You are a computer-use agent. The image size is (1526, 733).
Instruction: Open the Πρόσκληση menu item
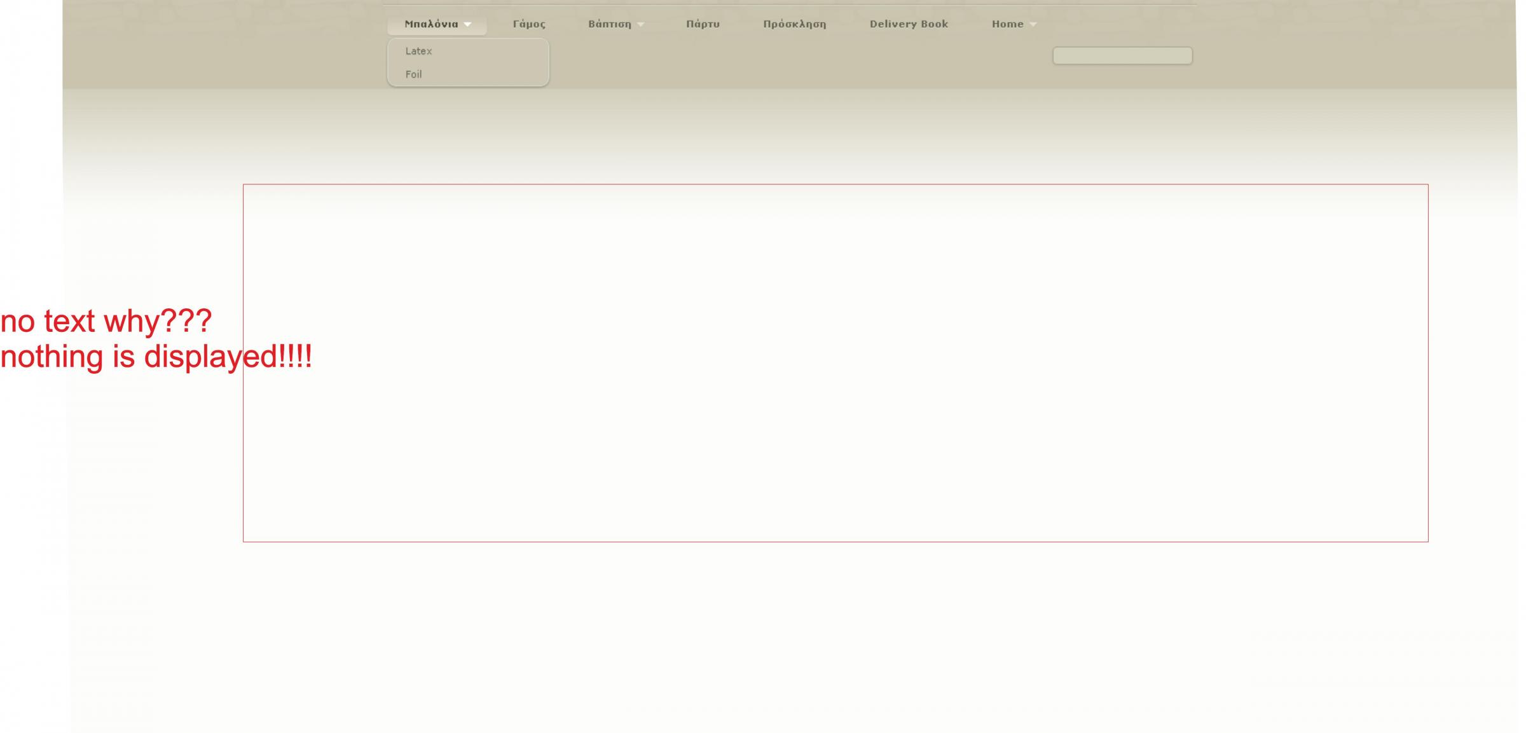794,24
